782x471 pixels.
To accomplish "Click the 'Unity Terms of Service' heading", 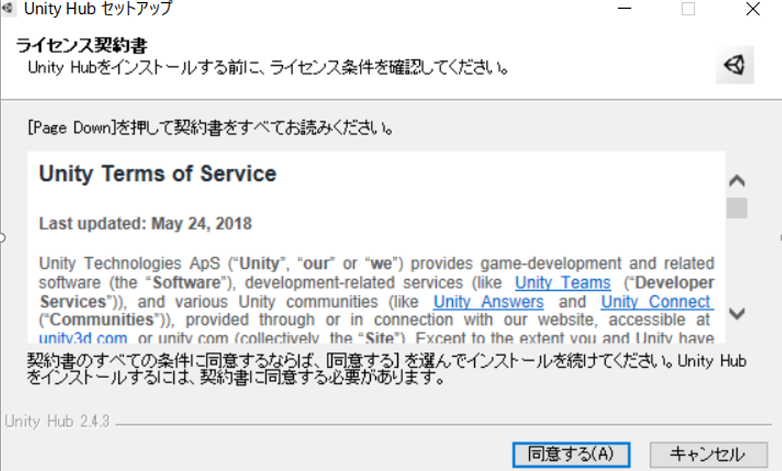I will [158, 174].
